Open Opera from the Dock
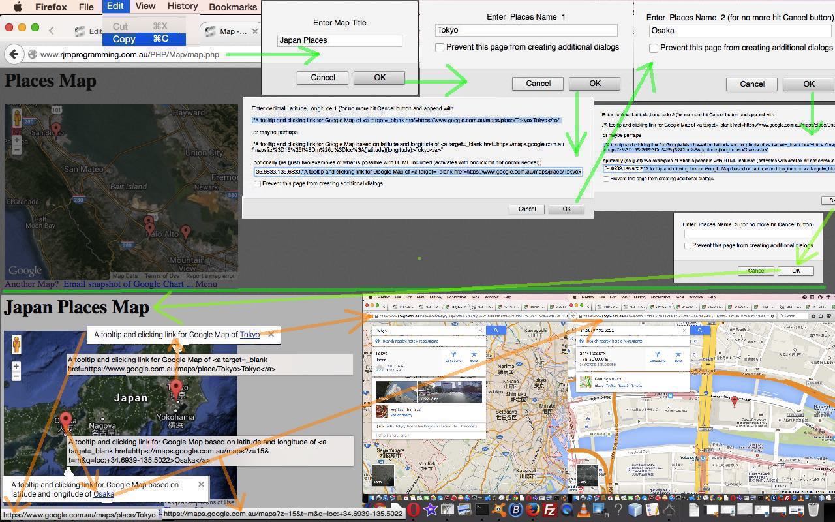The width and height of the screenshot is (835, 522). 413,510
